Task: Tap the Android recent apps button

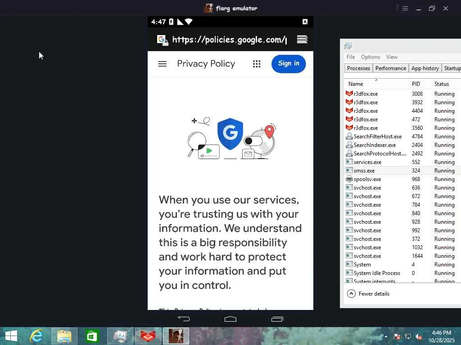Action: pos(277,319)
